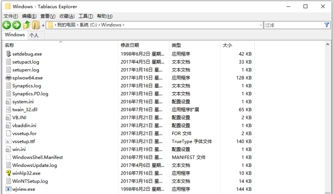Click inside the 过滤 filter field
The height and width of the screenshot is (194, 333).
click(293, 25)
